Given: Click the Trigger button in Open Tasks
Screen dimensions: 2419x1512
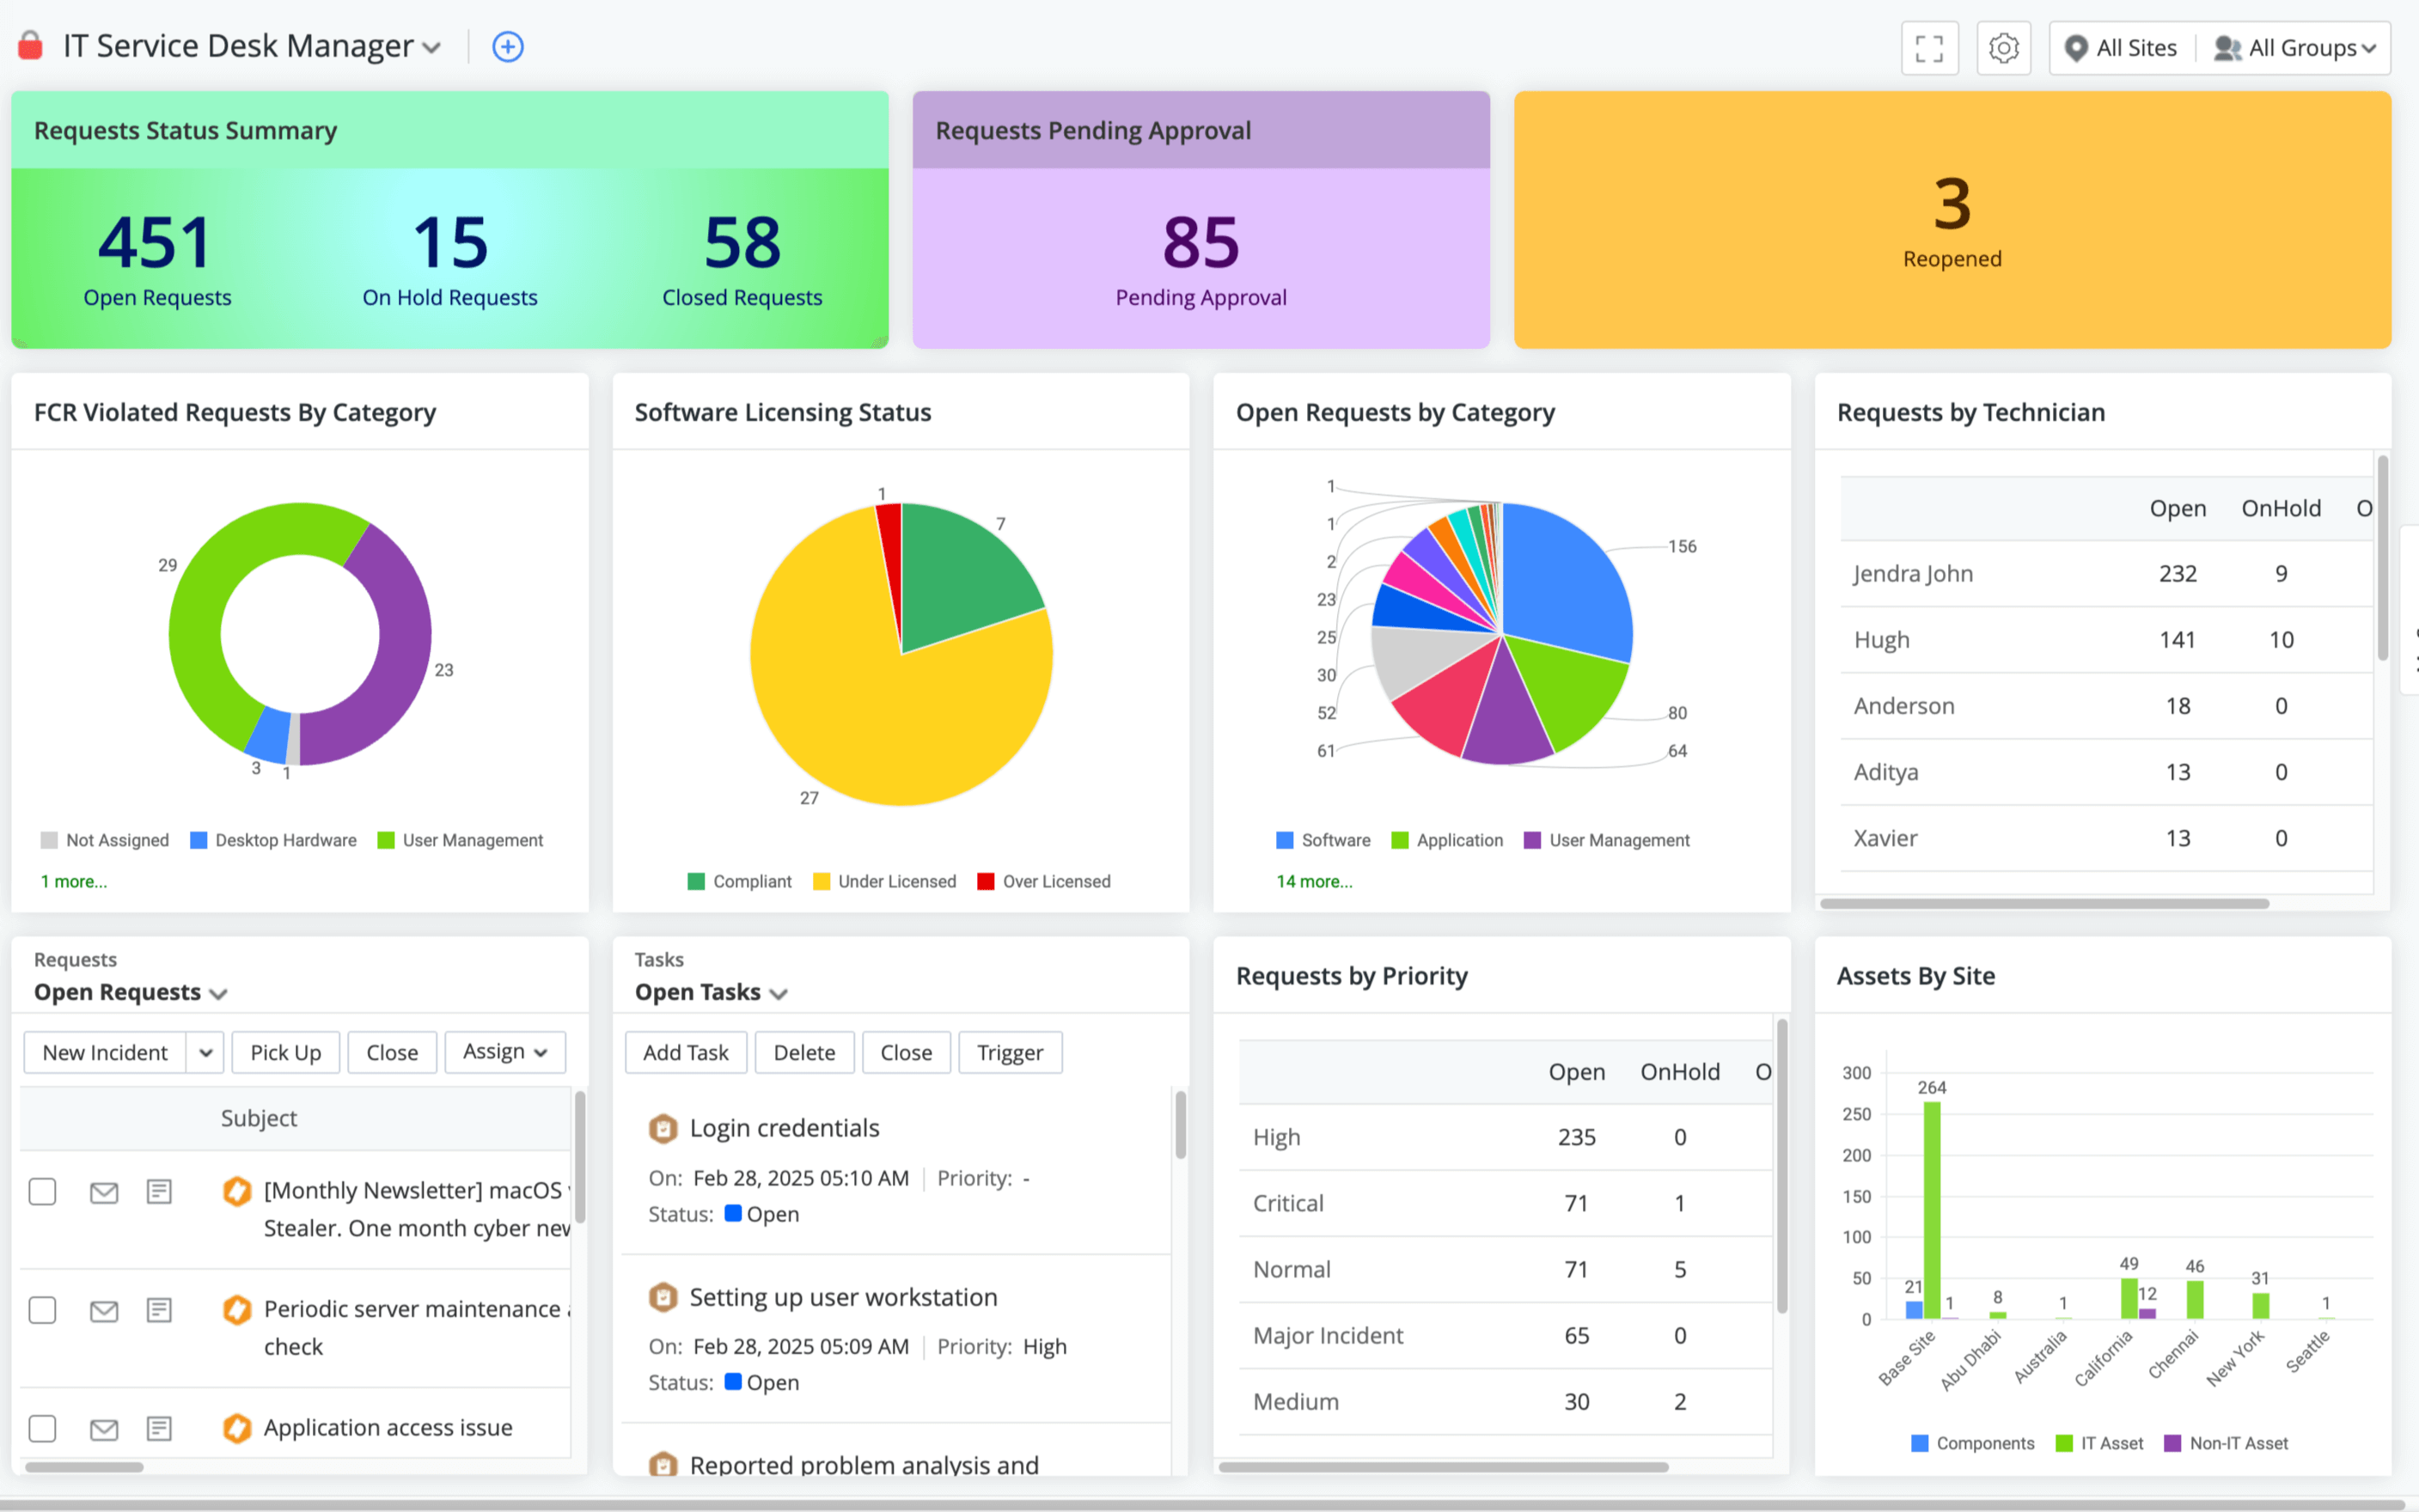Looking at the screenshot, I should 1010,1052.
